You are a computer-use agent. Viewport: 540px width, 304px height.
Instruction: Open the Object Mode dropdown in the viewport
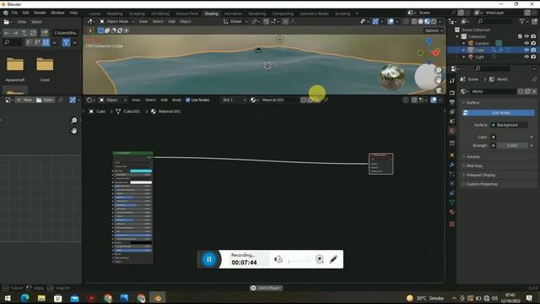[116, 21]
